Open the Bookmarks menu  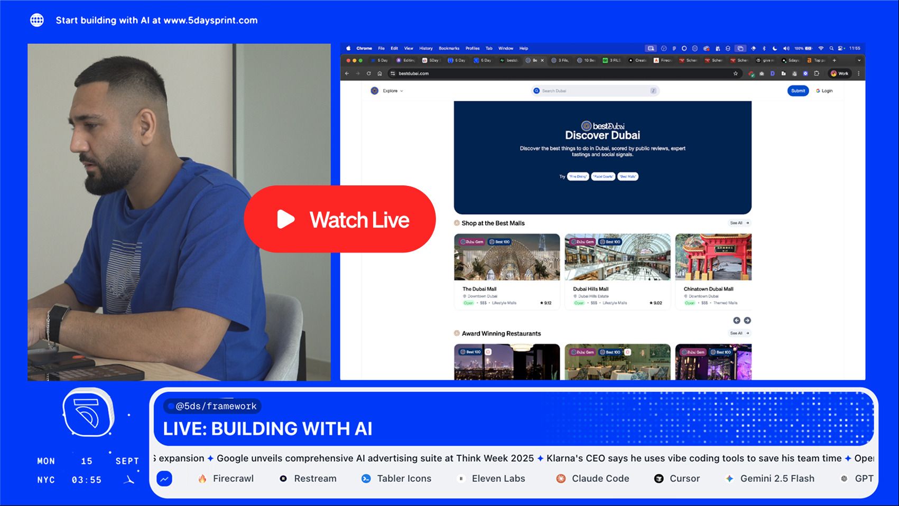click(449, 48)
